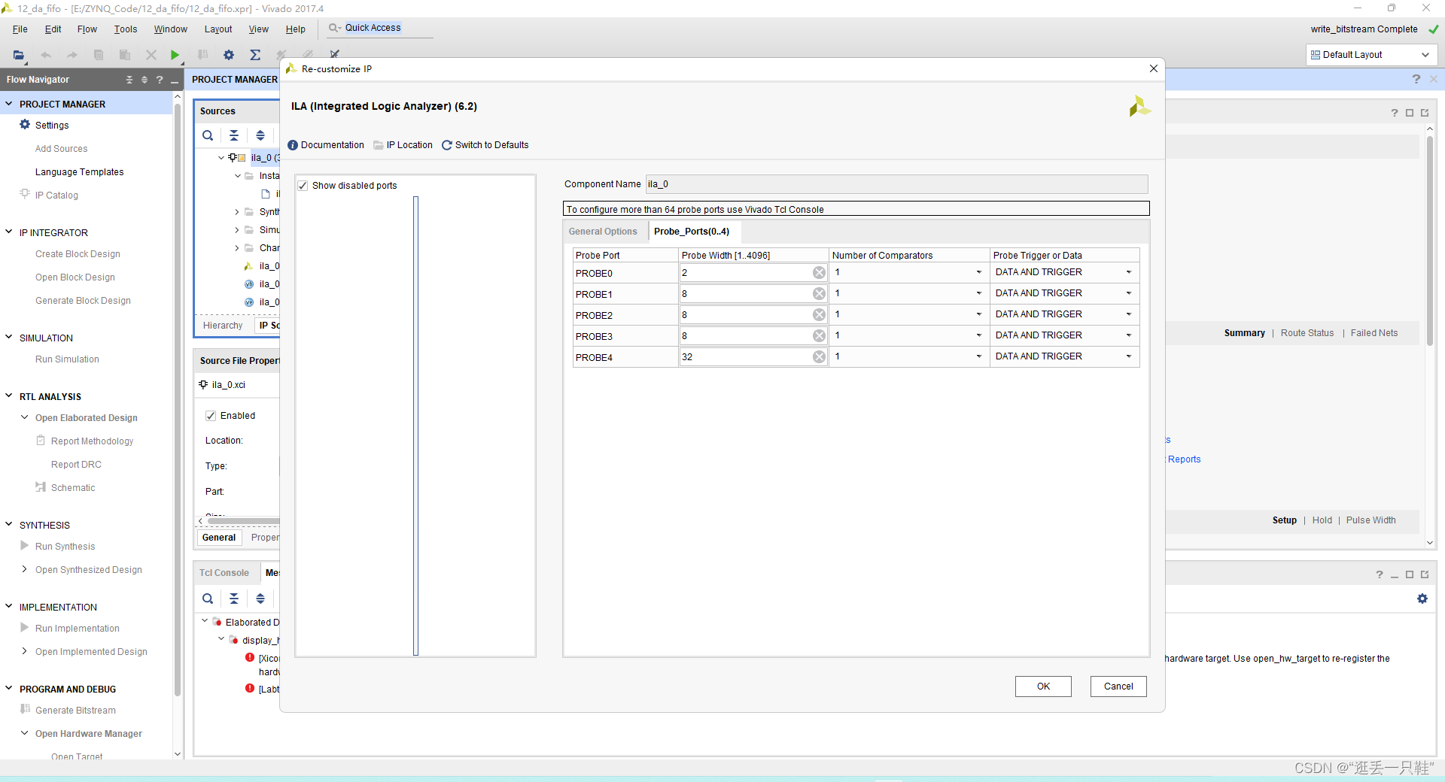Open PROBE0 Number of Comparators dropdown

click(909, 272)
